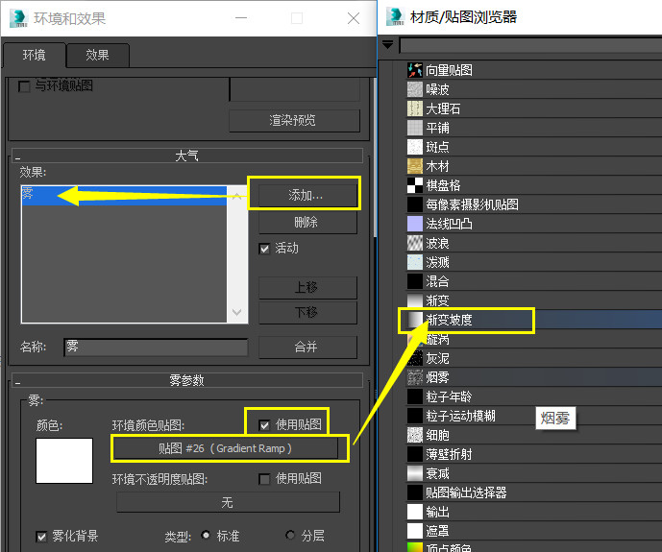Open 贴图 #26 (Gradient Ramp) map button
Image resolution: width=662 pixels, height=552 pixels.
point(226,448)
